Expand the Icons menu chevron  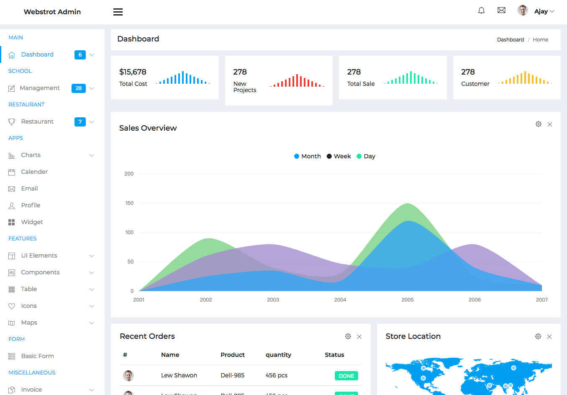coord(92,306)
